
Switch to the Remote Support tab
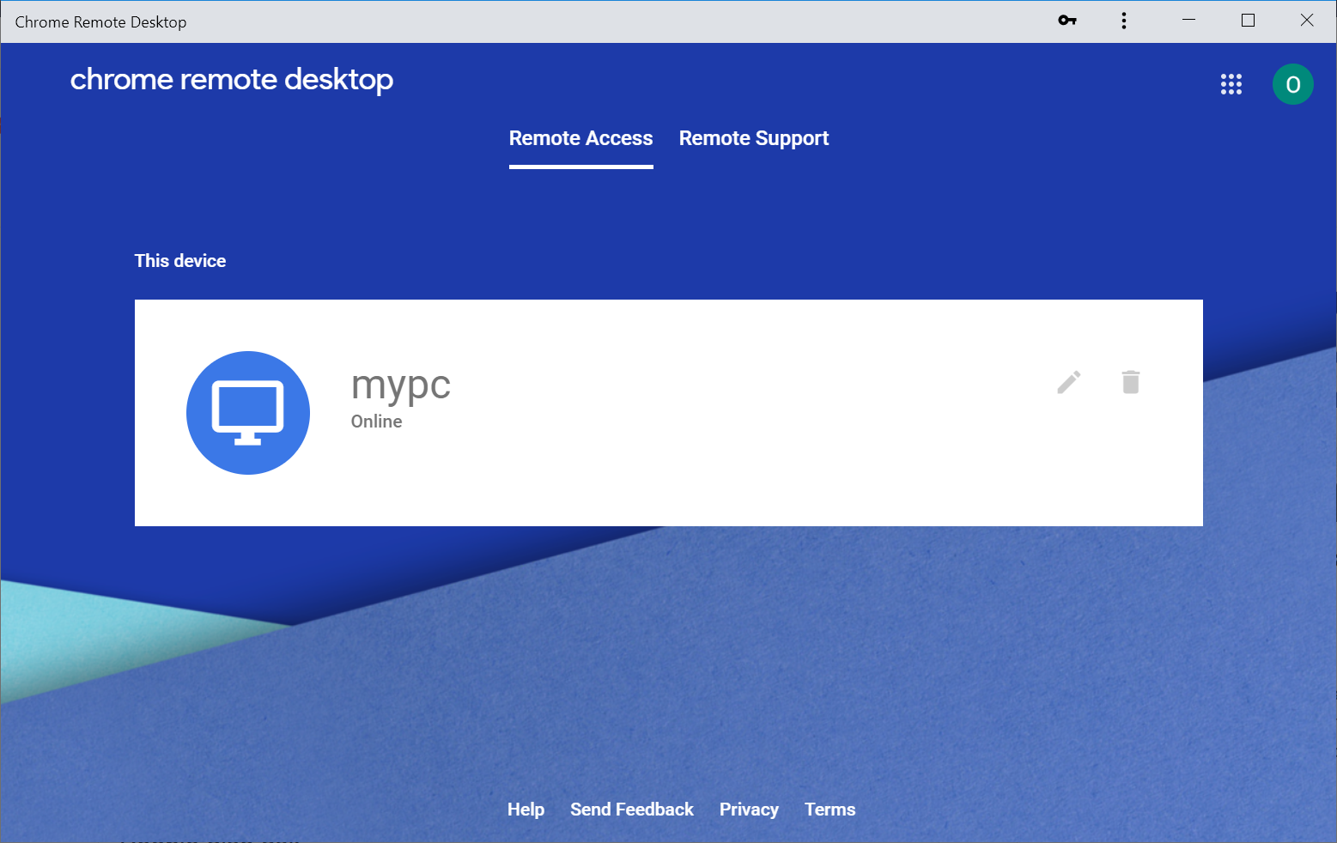(754, 139)
